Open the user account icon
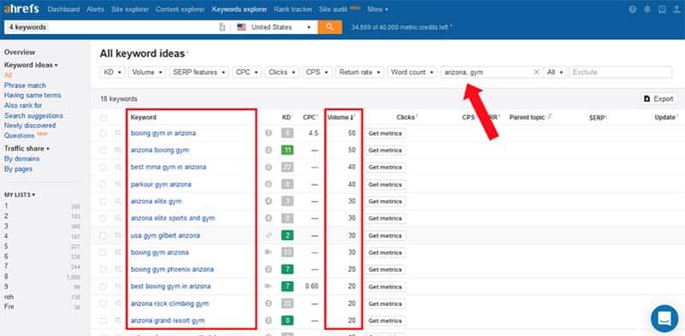685x336 pixels. click(676, 9)
